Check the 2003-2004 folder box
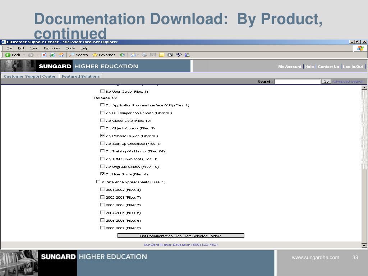 click(102, 204)
